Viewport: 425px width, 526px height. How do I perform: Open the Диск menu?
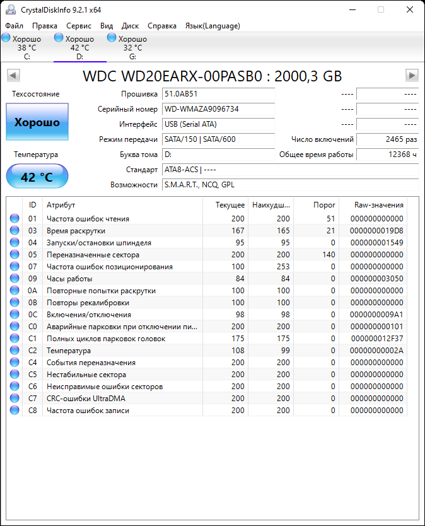[130, 26]
